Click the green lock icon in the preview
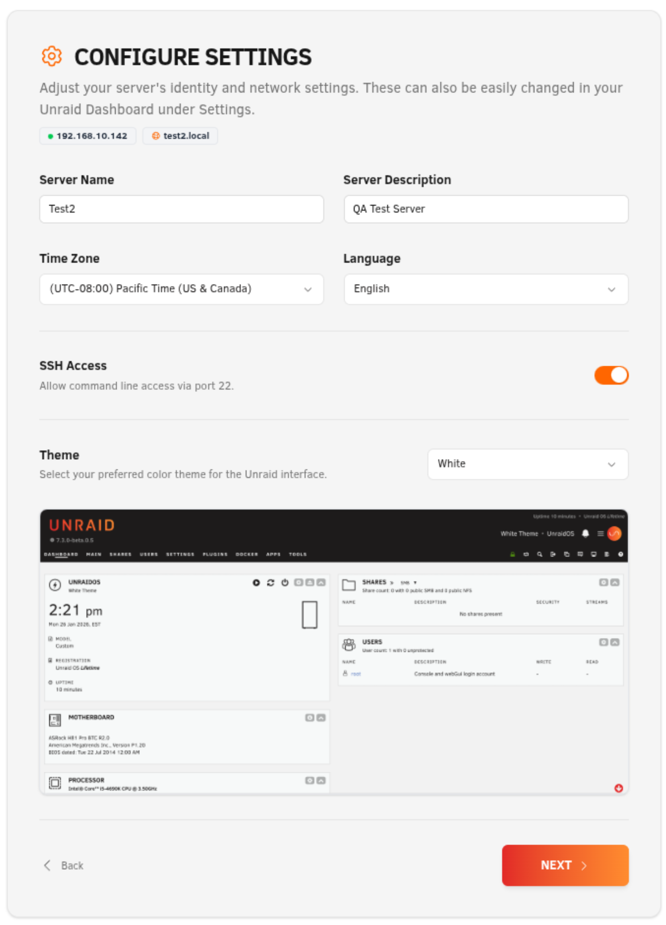The image size is (666, 925). point(512,554)
